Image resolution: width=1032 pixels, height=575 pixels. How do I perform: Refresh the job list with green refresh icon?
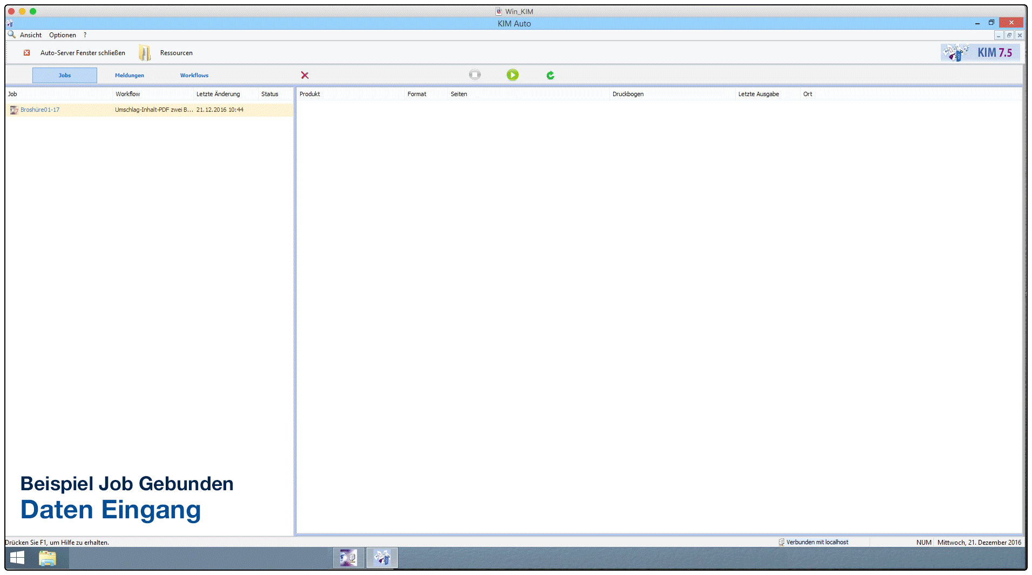[550, 75]
